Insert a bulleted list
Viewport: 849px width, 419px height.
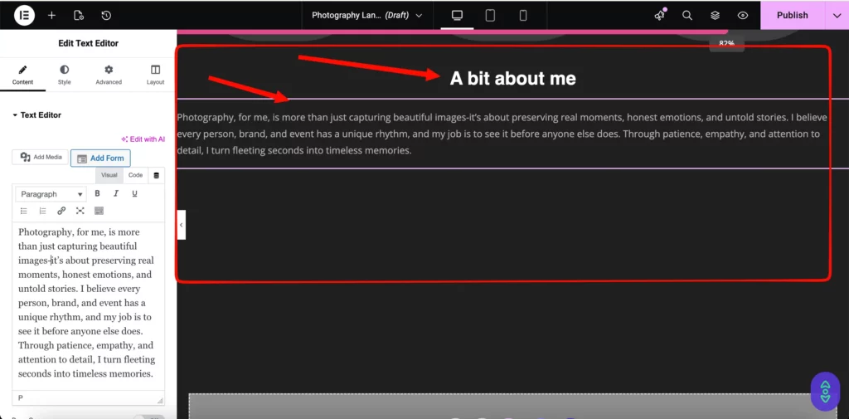[x=24, y=211]
